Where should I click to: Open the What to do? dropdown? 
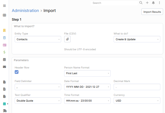click(137, 39)
